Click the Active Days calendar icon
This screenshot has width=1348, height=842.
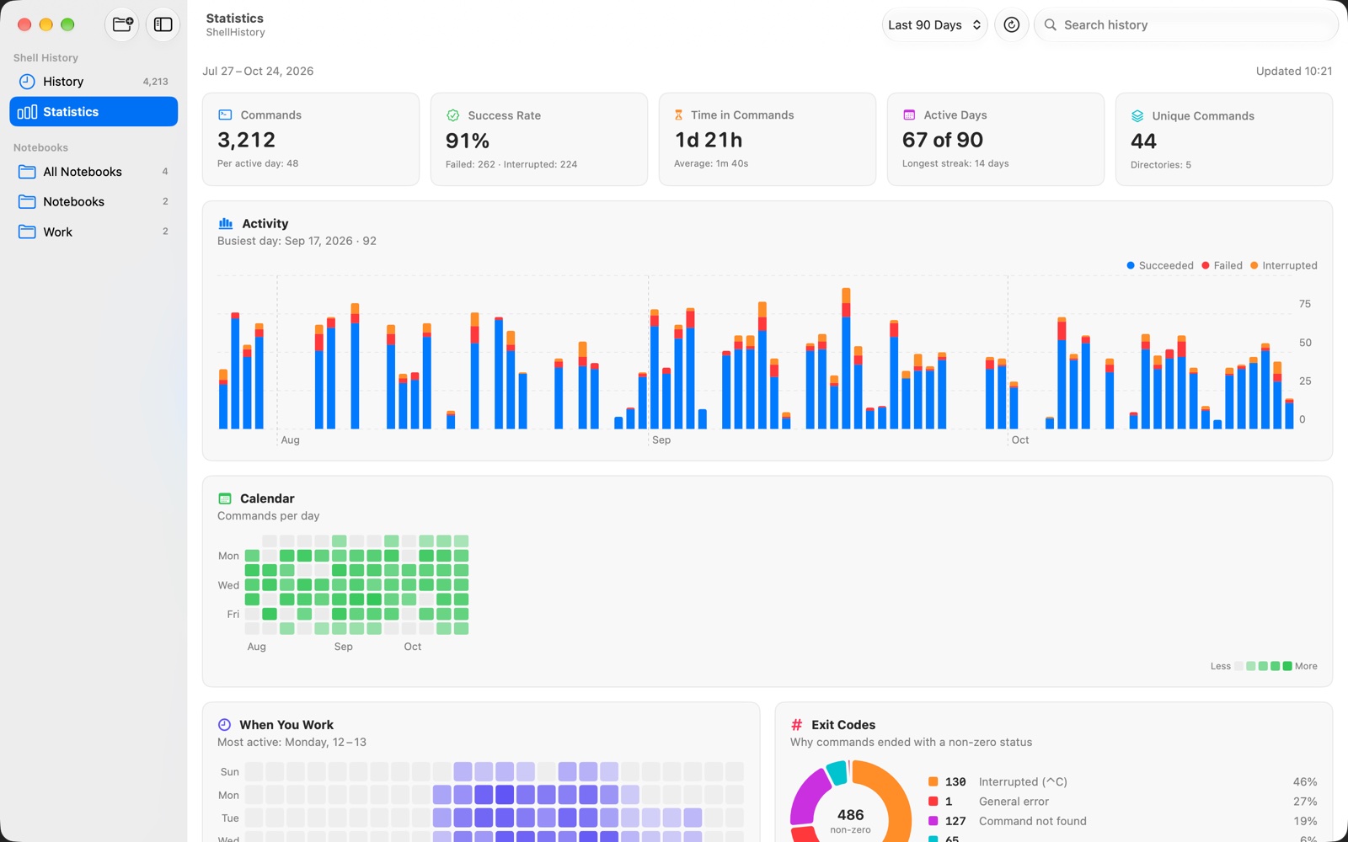click(x=909, y=115)
